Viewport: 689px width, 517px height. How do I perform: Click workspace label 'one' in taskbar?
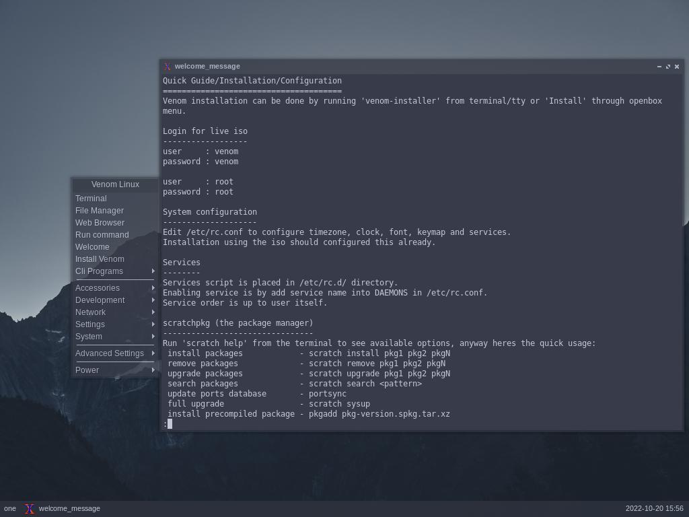(9, 509)
